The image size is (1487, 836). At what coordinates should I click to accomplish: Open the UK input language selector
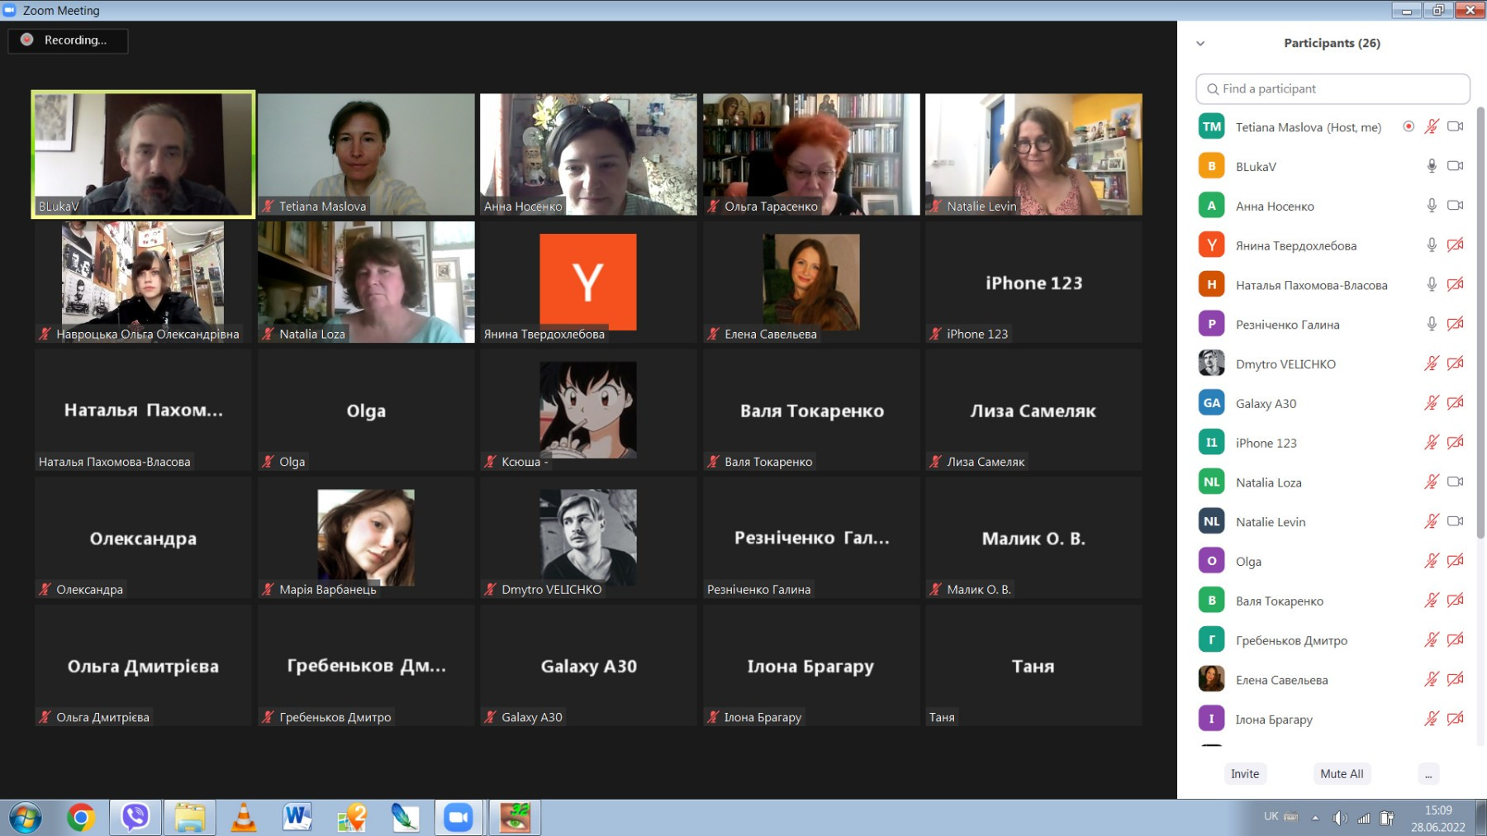[x=1271, y=816]
